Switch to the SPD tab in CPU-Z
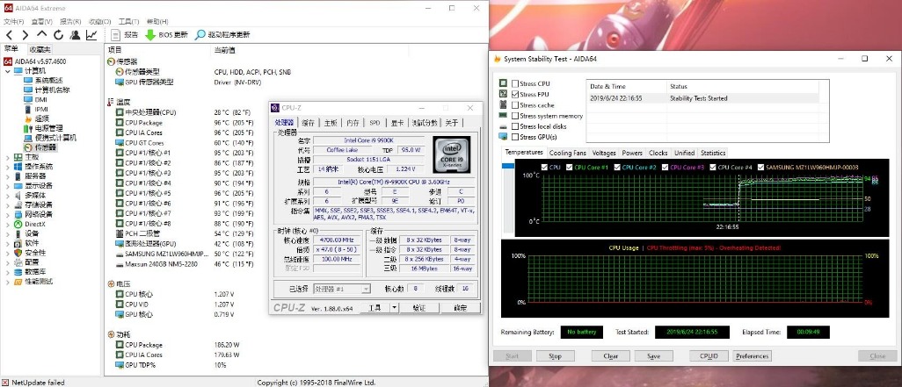 (375, 123)
